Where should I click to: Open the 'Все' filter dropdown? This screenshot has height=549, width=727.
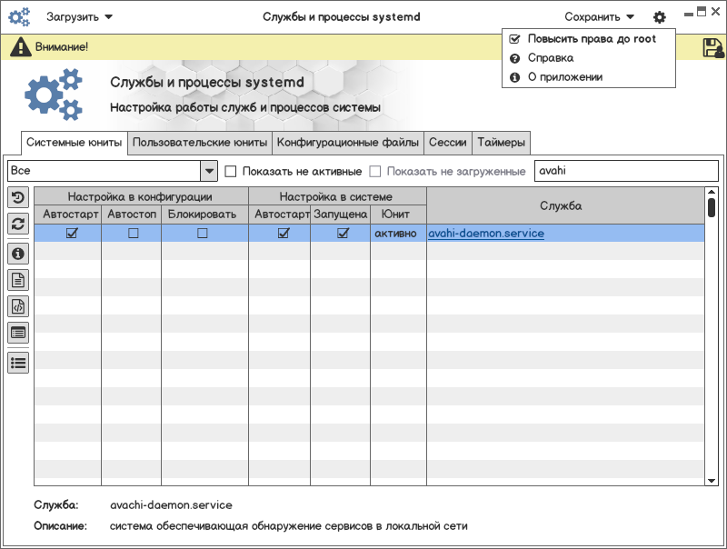[209, 171]
